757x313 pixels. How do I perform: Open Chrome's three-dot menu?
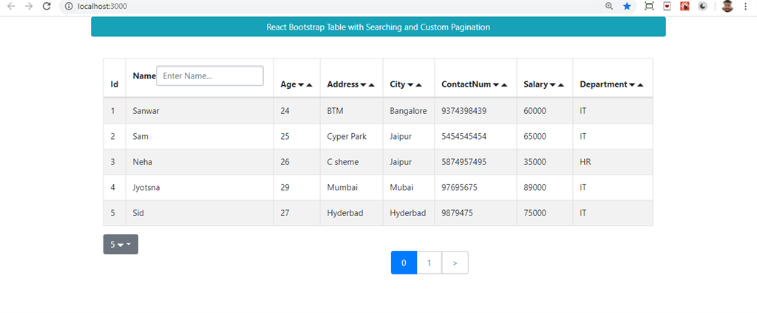coord(747,6)
